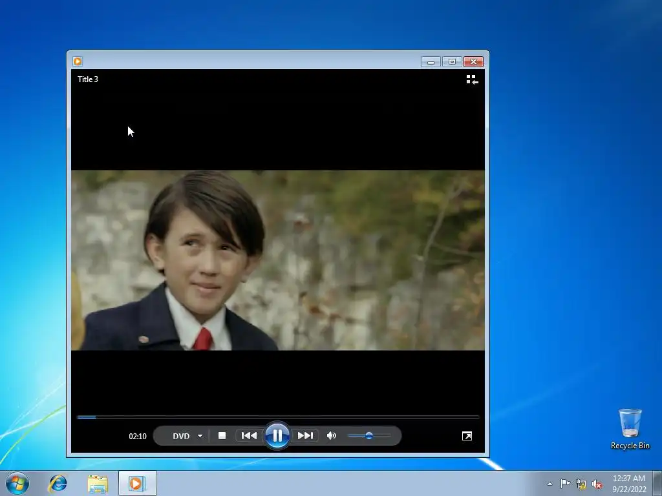Launch Internet Explorer from taskbar
The height and width of the screenshot is (496, 662).
[58, 483]
